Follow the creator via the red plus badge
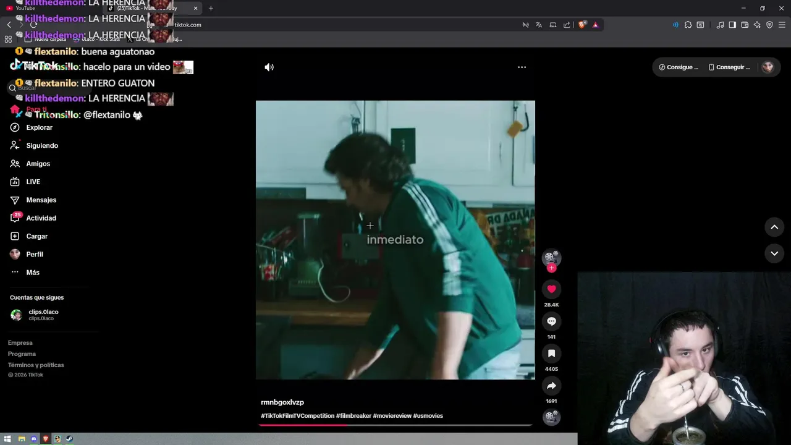This screenshot has width=791, height=445. point(551,268)
